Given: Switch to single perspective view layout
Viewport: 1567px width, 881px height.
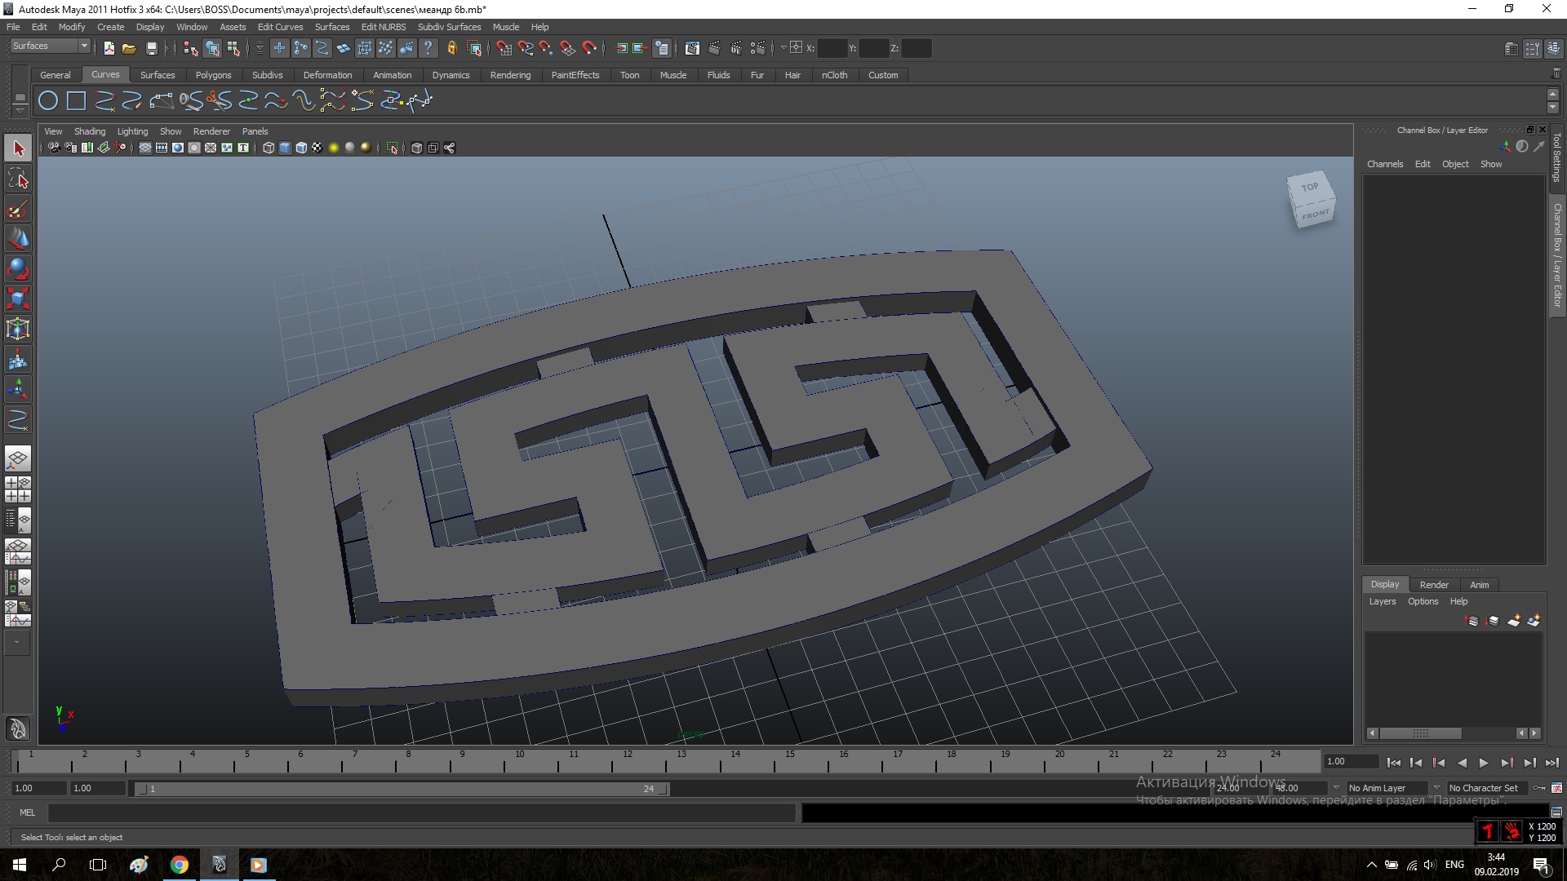Looking at the screenshot, I should click(18, 458).
